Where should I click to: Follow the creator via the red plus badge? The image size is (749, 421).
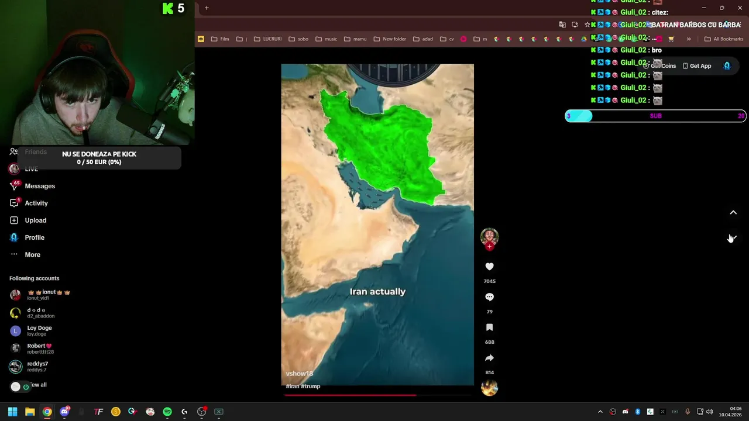tap(489, 246)
